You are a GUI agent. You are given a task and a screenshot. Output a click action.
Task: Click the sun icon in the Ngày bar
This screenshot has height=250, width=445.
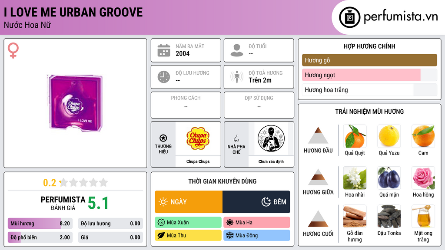(163, 202)
